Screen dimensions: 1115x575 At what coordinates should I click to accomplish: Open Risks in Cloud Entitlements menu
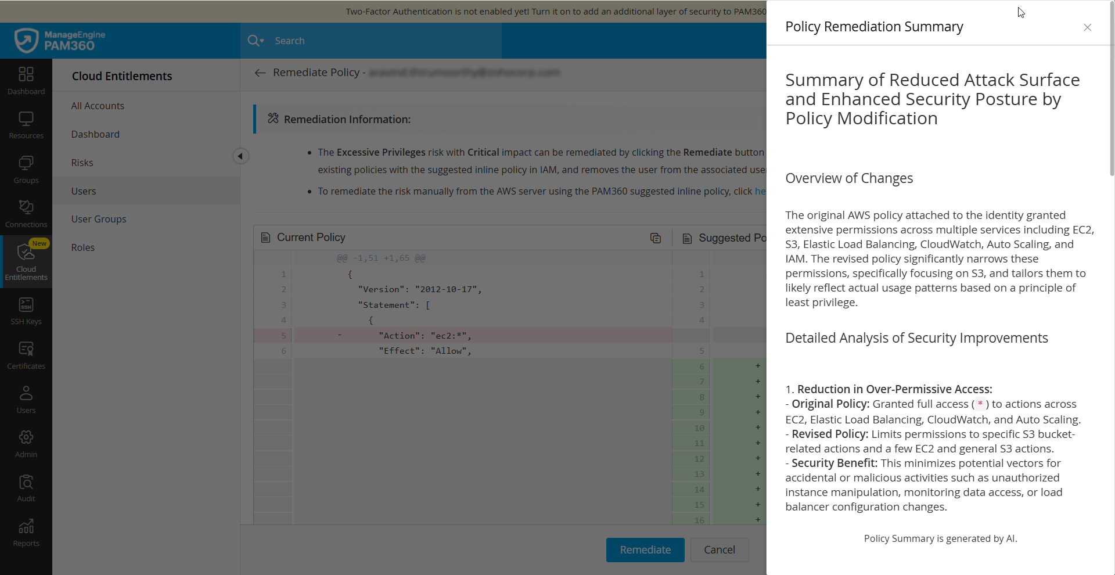(82, 163)
